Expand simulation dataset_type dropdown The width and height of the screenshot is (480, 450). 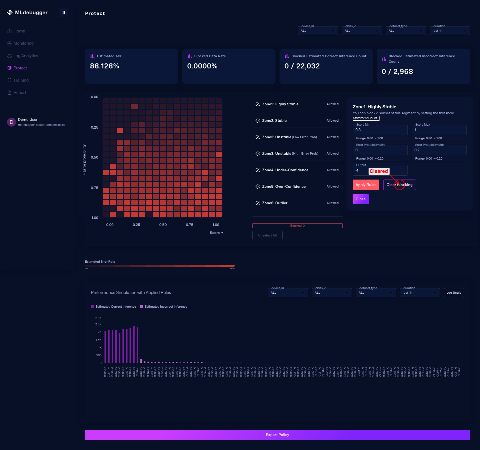click(375, 293)
